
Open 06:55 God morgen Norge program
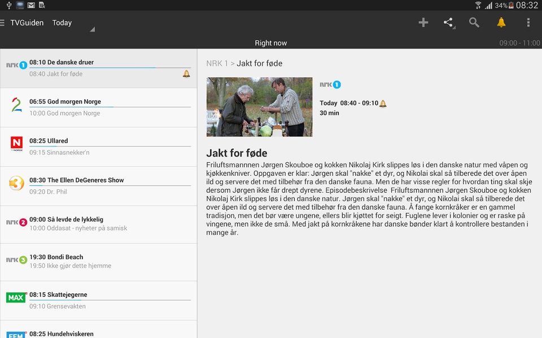(x=65, y=102)
